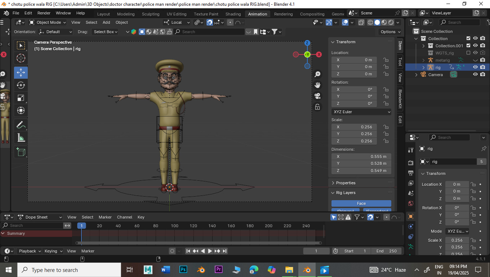Open the BlenderKit sidebar tab
The height and width of the screenshot is (277, 490).
(x=400, y=99)
